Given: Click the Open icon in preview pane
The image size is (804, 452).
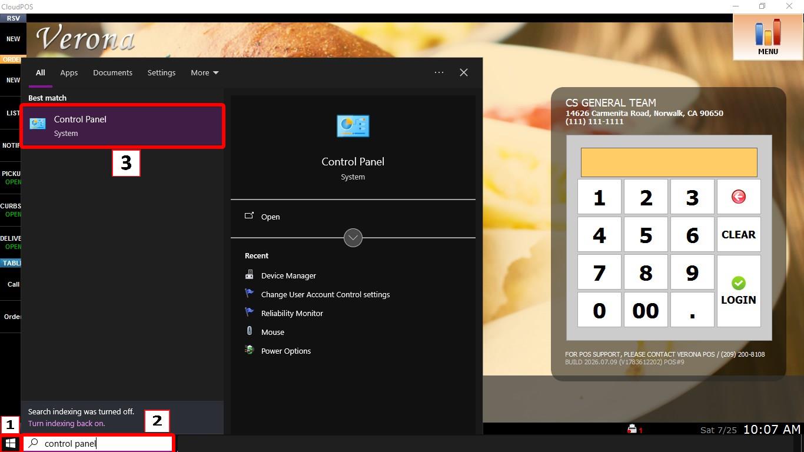Looking at the screenshot, I should (249, 216).
